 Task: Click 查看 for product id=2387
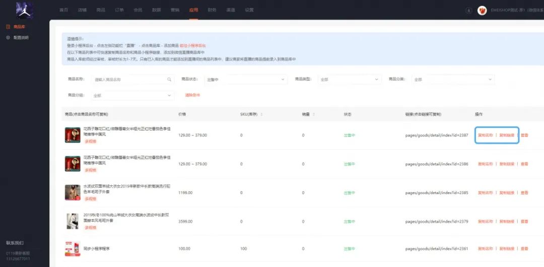coord(524,136)
